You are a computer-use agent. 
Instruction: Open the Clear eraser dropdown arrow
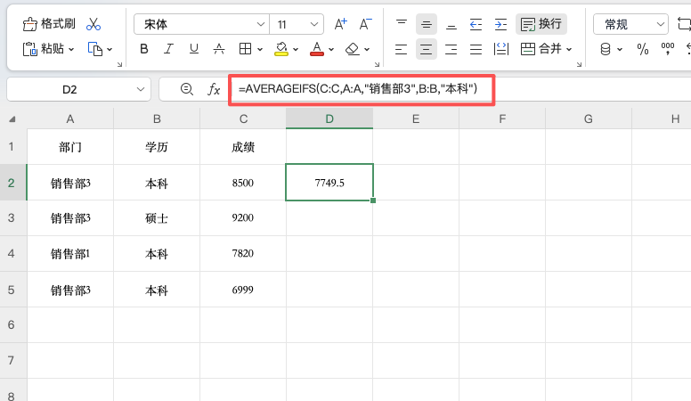click(367, 49)
